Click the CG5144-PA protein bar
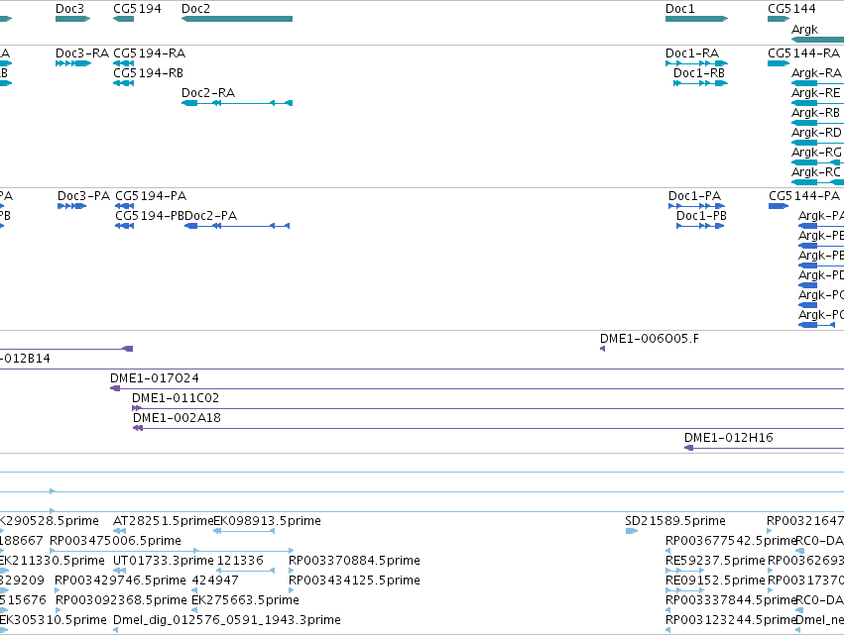844x635 pixels. pyautogui.click(x=779, y=206)
